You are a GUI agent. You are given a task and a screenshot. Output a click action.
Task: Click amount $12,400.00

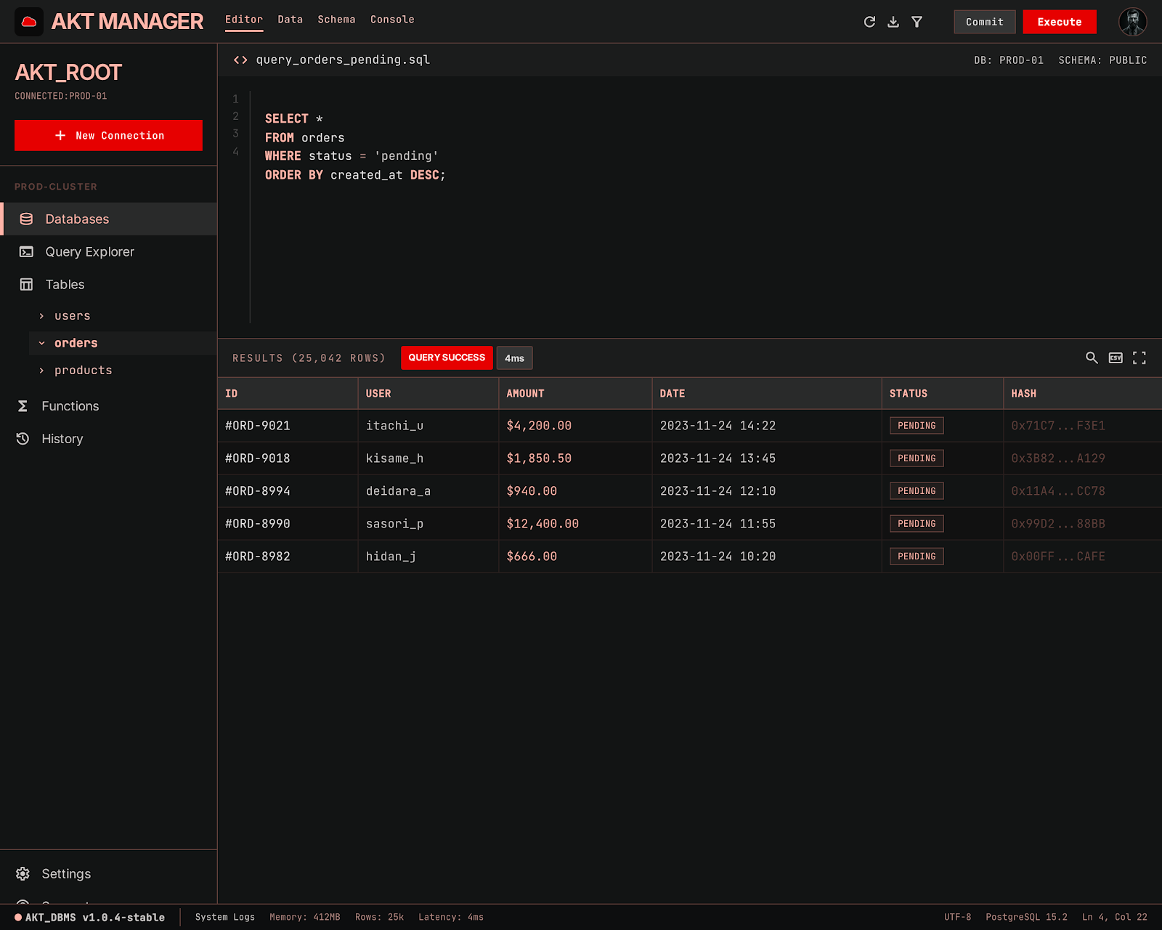[x=543, y=524]
